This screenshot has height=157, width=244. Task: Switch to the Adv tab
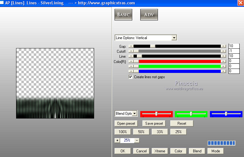coord(149,15)
